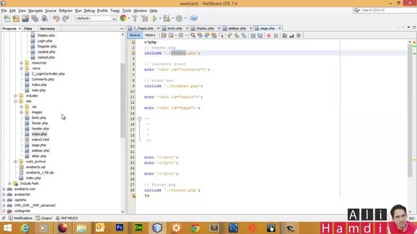Click the lightbulb hint on line 1
Screen dimensions: 417x234
coord(133,42)
